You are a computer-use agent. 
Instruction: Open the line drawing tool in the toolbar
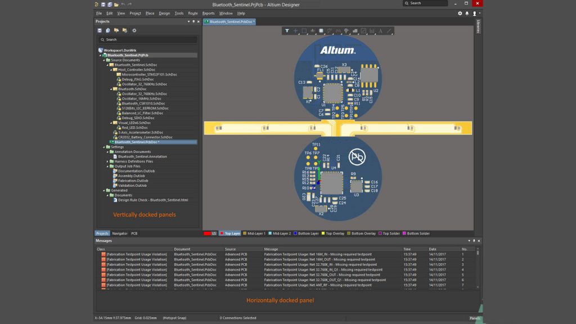pos(388,31)
